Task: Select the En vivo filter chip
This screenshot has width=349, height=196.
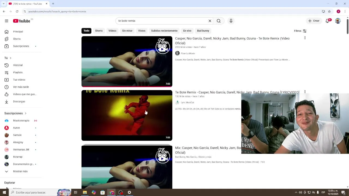Action: pyautogui.click(x=187, y=31)
